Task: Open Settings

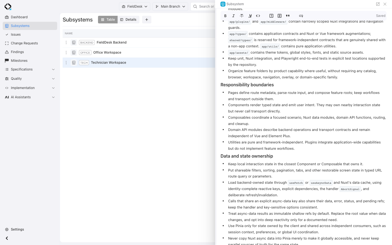Action: pos(30,229)
